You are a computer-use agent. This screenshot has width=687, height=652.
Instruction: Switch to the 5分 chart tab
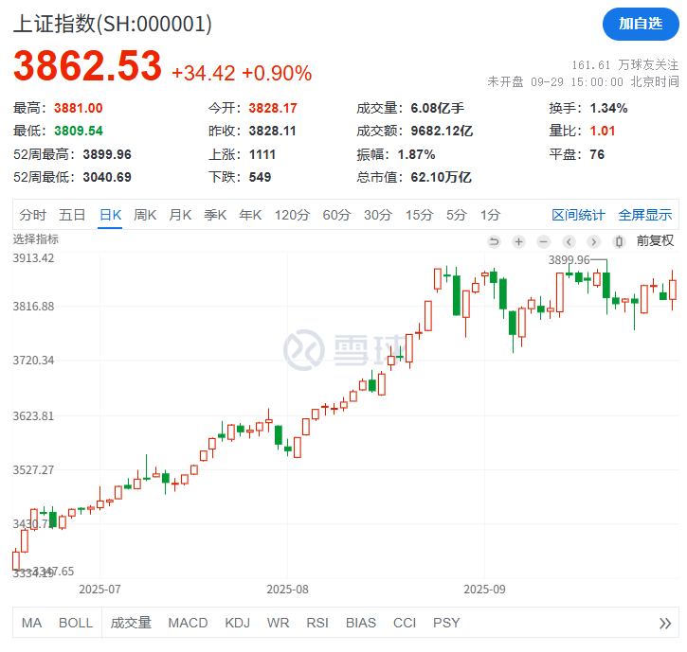[x=456, y=215]
